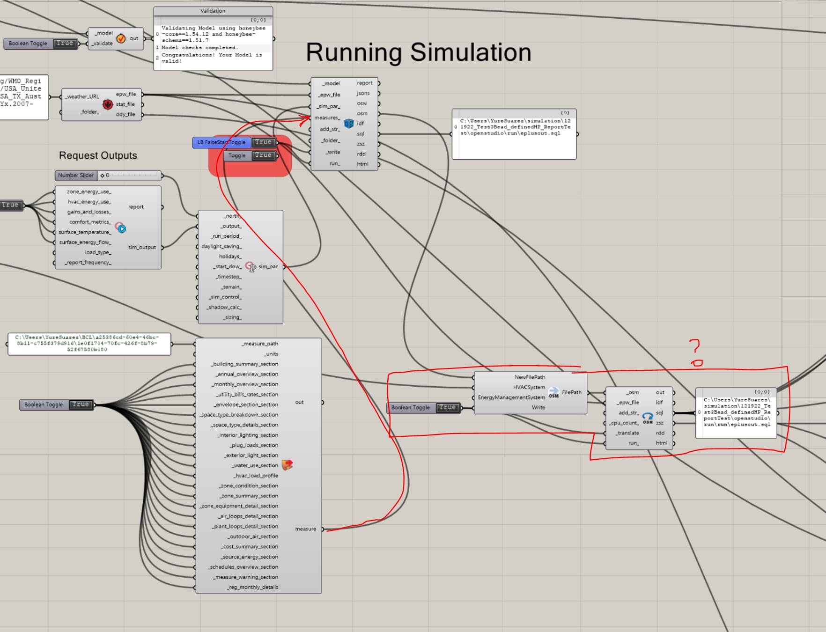Viewport: 826px width, 632px height.
Task: Click the _hvac_load_profile input
Action: pos(256,476)
